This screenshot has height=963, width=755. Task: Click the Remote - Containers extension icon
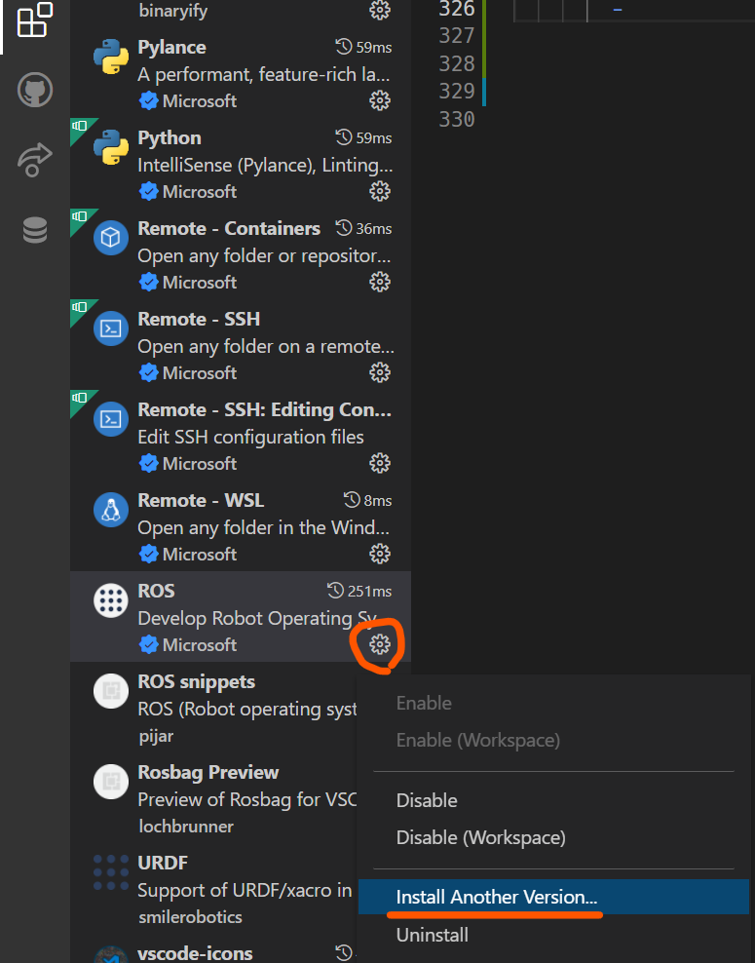109,237
